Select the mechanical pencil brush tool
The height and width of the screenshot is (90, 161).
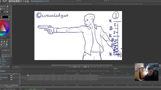7,42
